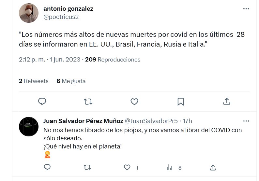Share Juan Salvador's reply
The width and height of the screenshot is (259, 181).
click(213, 167)
